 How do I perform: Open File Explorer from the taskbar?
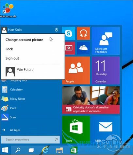tap(59, 150)
